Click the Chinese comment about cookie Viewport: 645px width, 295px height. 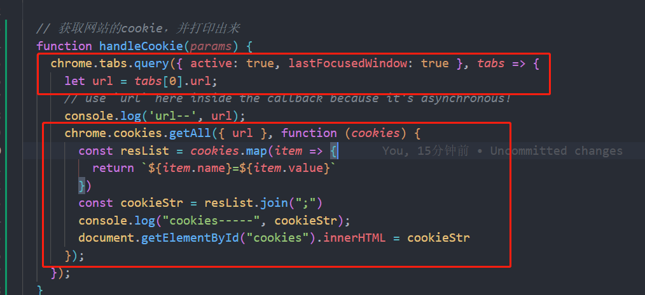coord(138,29)
